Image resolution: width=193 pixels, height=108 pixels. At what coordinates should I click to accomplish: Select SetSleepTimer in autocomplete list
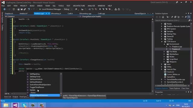35,77
